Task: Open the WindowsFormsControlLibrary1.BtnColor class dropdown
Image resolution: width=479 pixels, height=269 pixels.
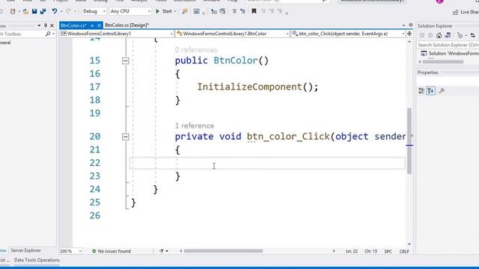Action: 233,34
